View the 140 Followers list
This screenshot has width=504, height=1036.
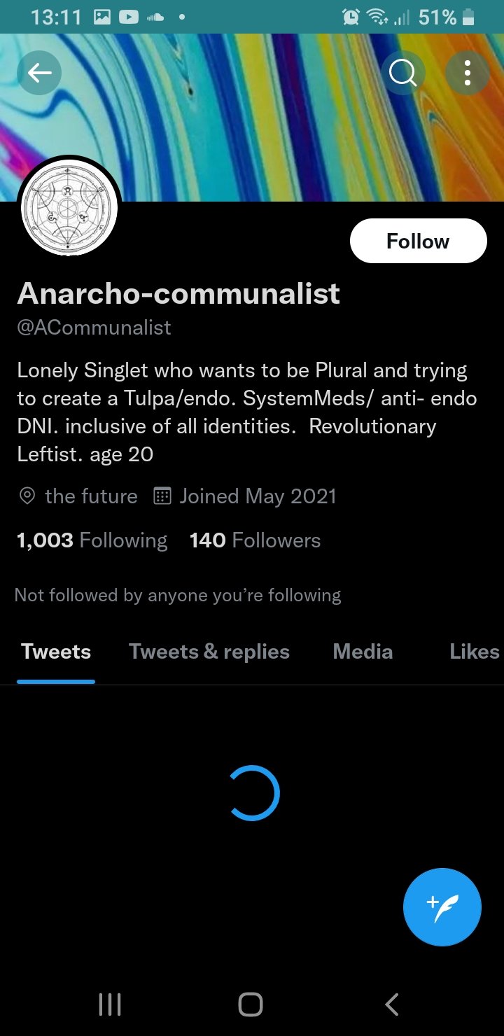click(x=255, y=540)
